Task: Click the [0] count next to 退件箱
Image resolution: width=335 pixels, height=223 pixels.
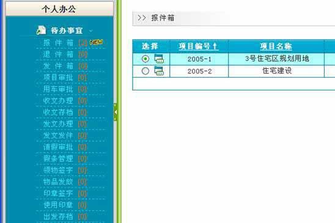Action: click(83, 55)
